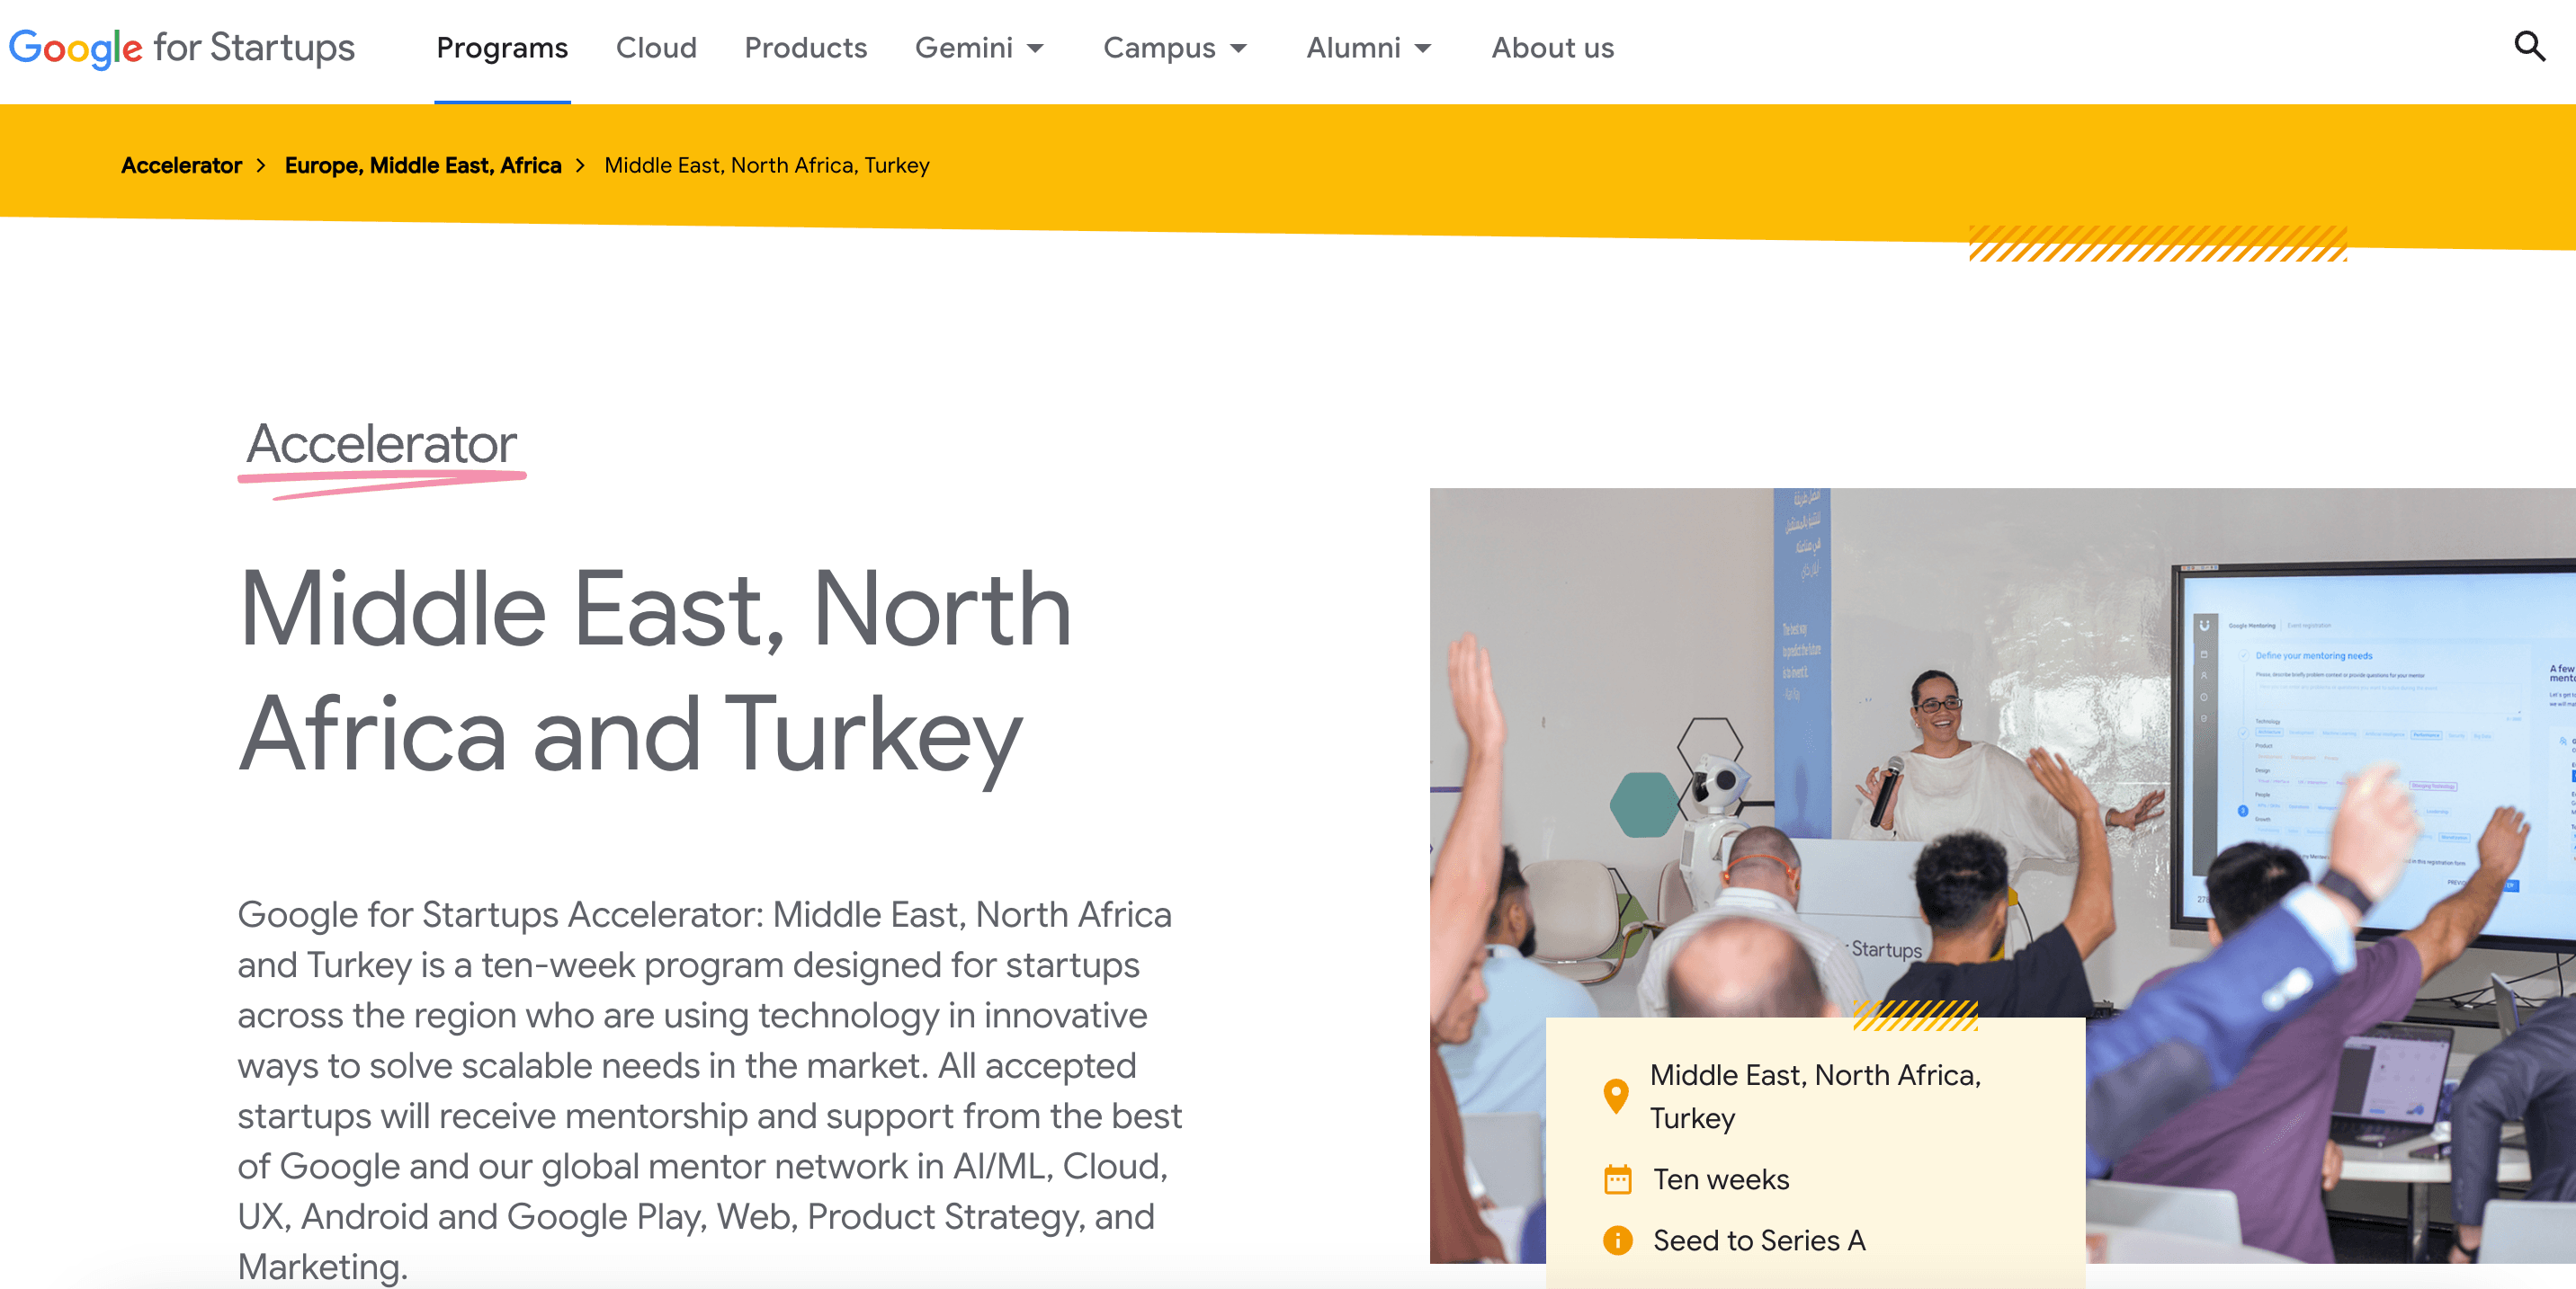Open the About us menu item
The height and width of the screenshot is (1289, 2576).
click(1551, 47)
